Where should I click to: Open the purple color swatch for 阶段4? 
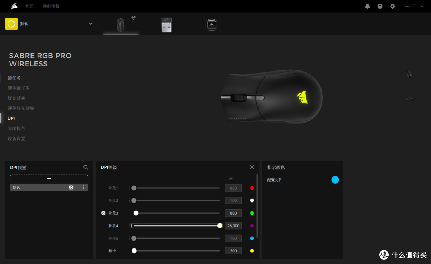point(252,226)
